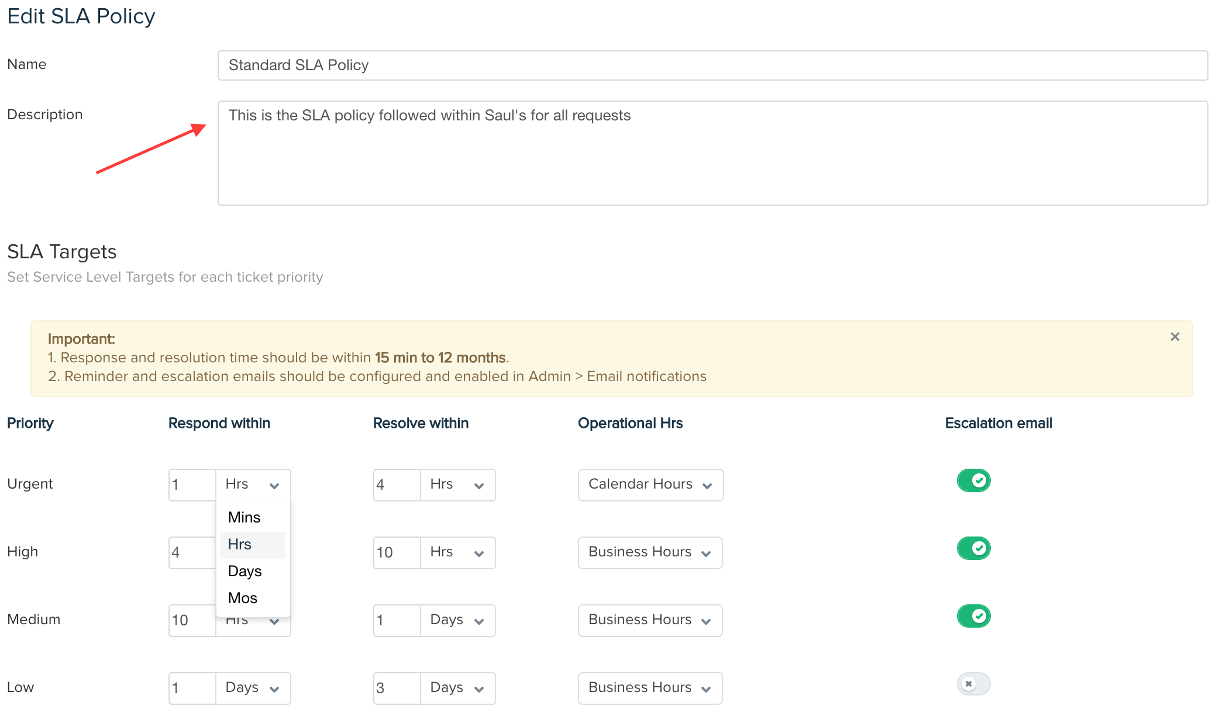Screen dimensions: 1219x713
Task: Expand Medium resolve-within Days dropdown
Action: [x=457, y=620]
